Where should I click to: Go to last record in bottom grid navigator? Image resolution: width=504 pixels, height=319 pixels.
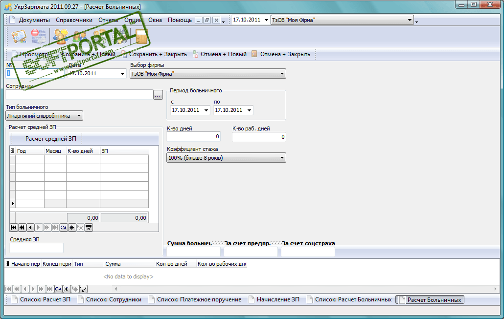(x=50, y=289)
